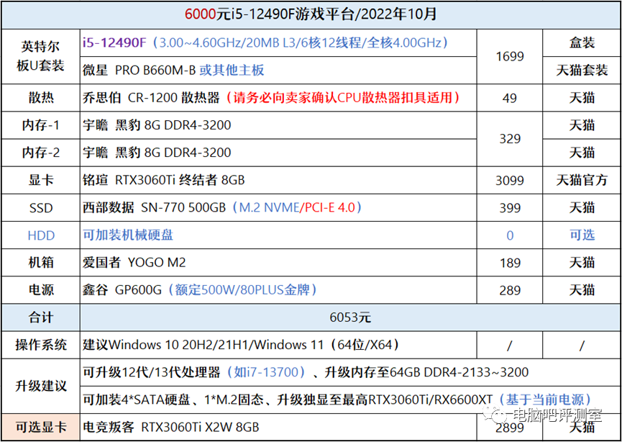The height and width of the screenshot is (442, 622).
Task: Click "天猫" in the SSD row
Action: tap(582, 208)
